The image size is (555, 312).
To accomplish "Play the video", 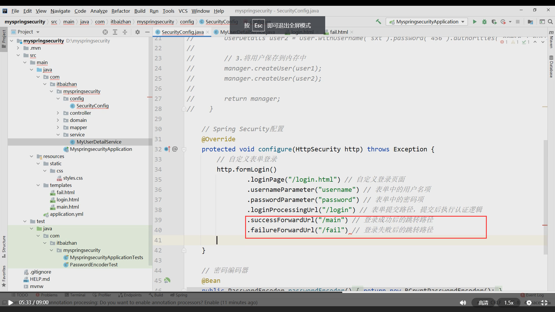I will pos(10,302).
